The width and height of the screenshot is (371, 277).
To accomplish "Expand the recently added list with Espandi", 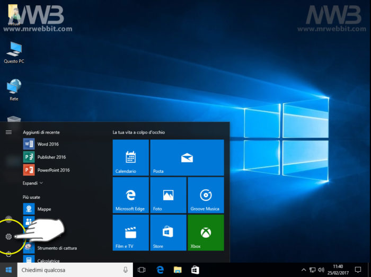I will pos(33,183).
